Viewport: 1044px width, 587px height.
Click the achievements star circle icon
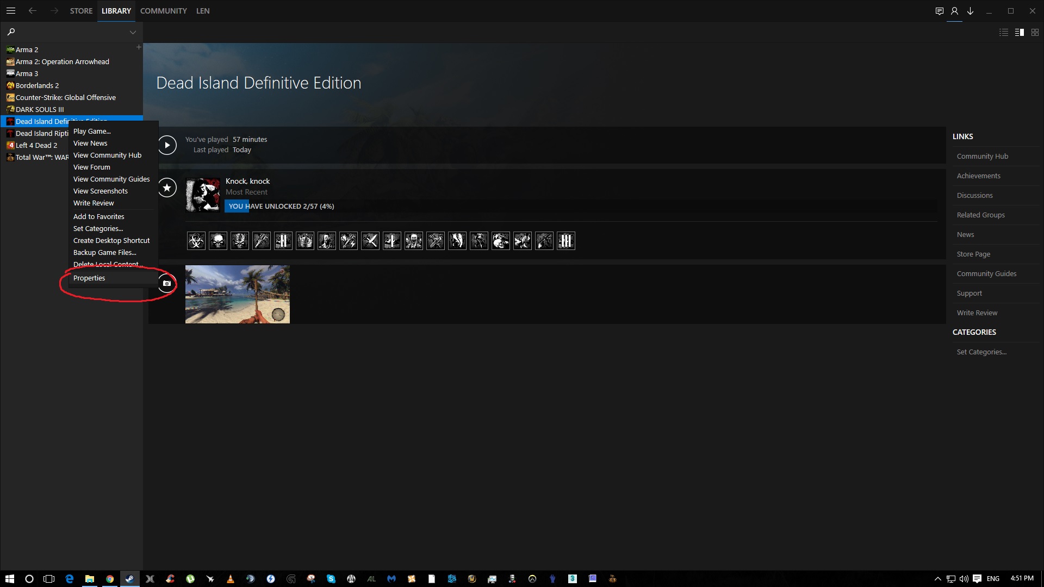point(167,188)
